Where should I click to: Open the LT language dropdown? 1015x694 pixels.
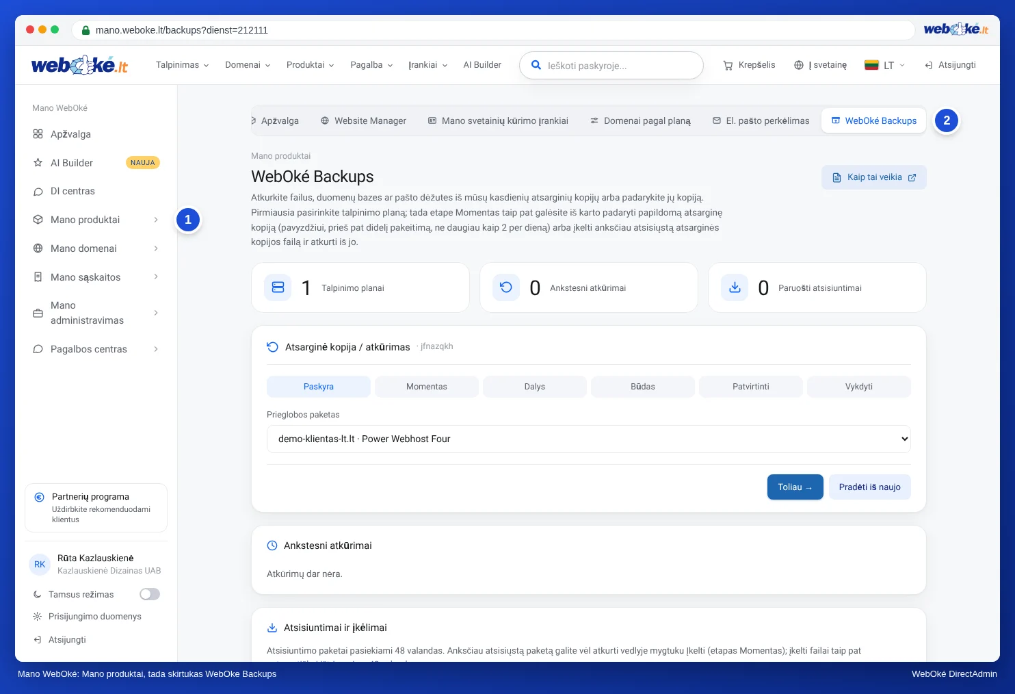pos(885,65)
